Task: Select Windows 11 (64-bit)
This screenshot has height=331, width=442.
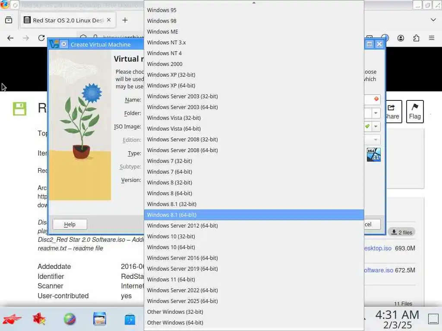Action: click(254, 279)
